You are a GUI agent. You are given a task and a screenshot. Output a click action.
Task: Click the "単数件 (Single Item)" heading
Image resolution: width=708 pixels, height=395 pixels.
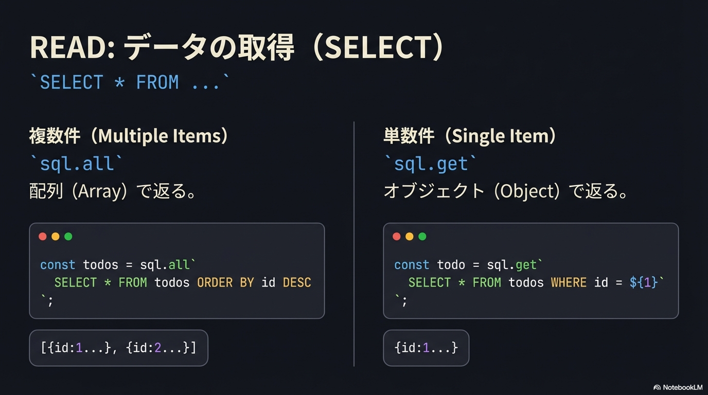tap(470, 136)
